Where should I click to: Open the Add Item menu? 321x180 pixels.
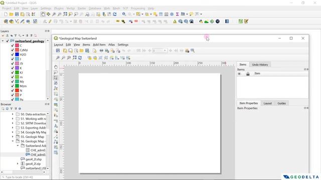(x=99, y=44)
